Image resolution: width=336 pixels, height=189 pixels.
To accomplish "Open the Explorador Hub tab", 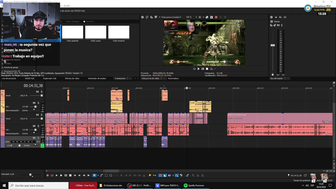I will (50, 78).
